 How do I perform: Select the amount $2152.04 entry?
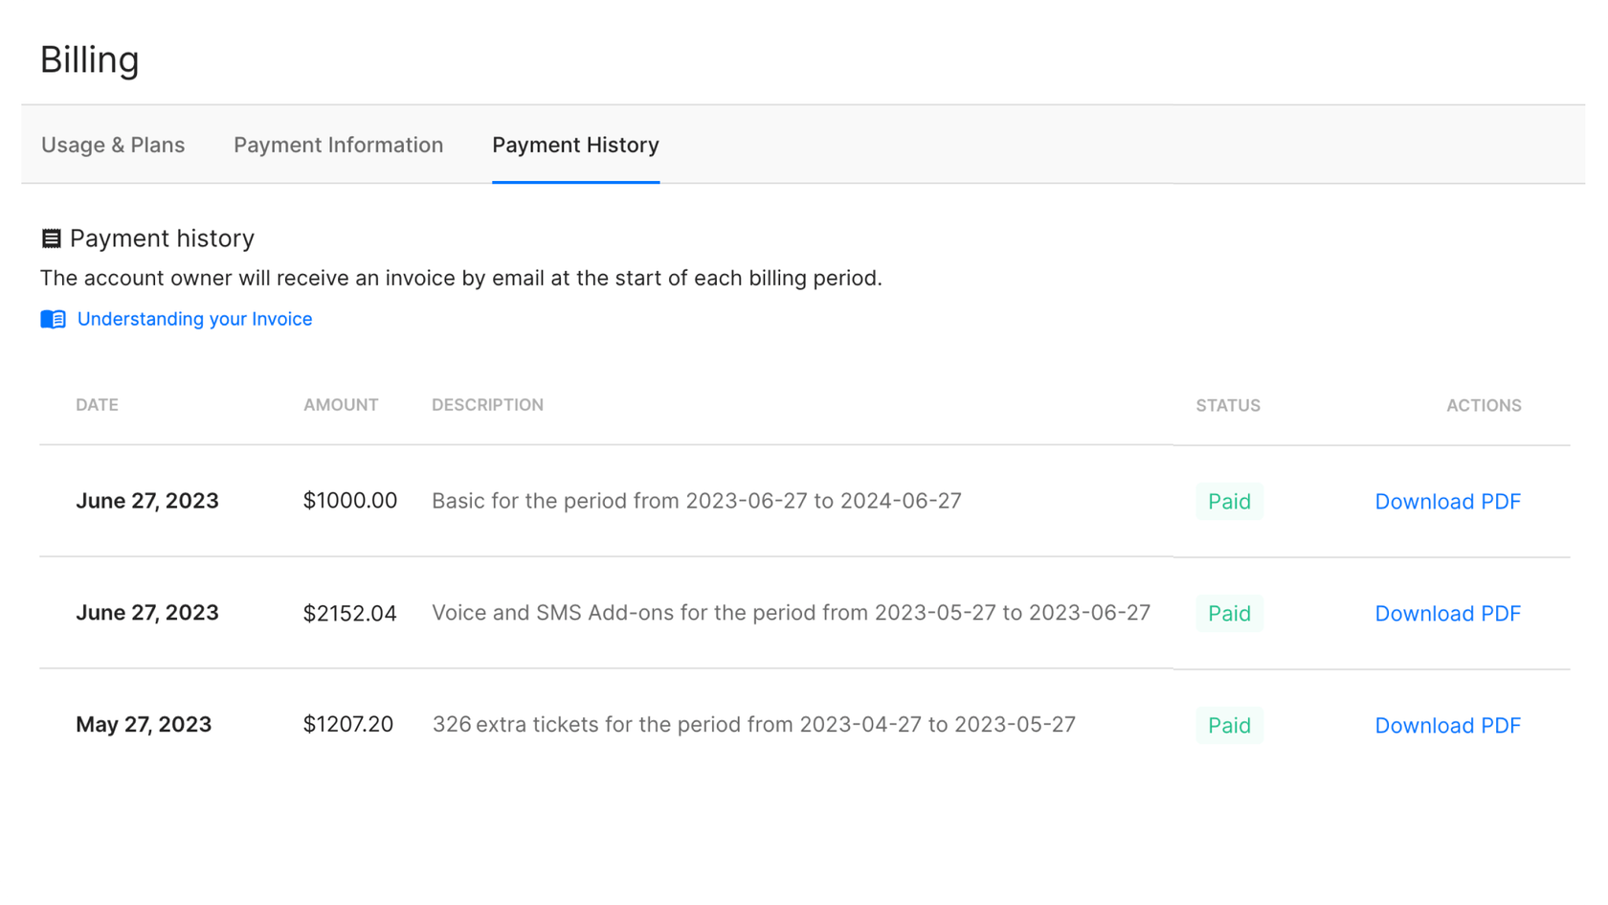click(x=350, y=613)
